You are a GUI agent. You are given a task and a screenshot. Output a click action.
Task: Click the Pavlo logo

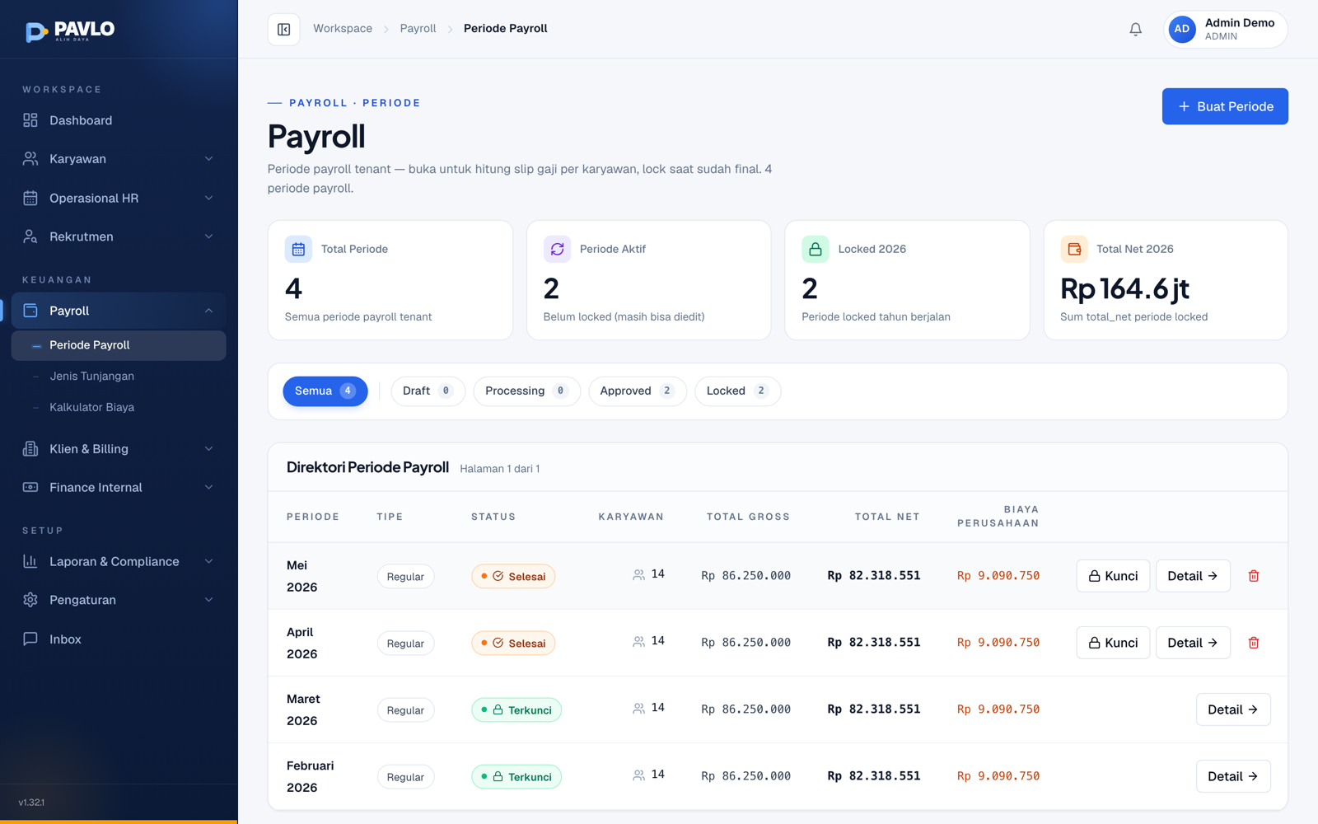(70, 31)
